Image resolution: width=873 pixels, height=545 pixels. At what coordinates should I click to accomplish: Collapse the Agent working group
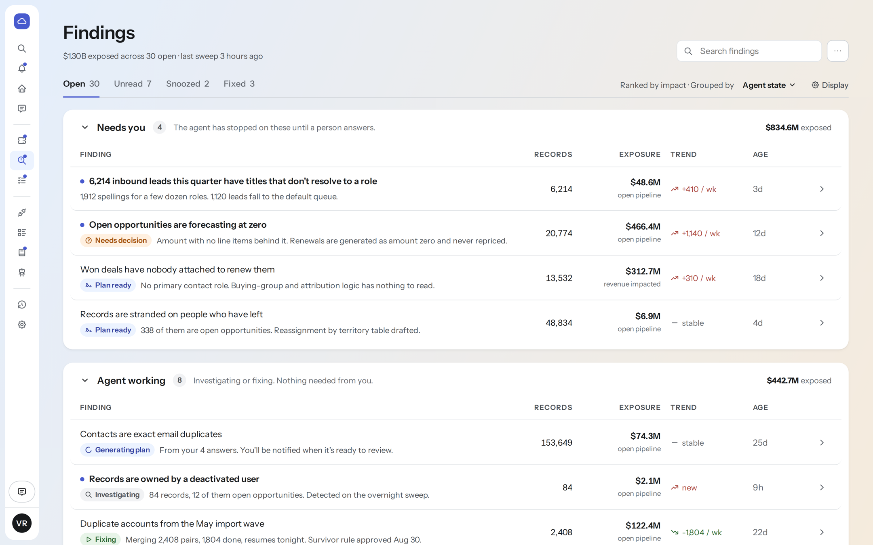coord(85,380)
